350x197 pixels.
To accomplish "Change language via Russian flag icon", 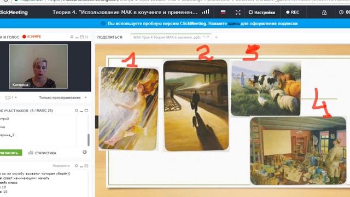I will pyautogui.click(x=223, y=12).
